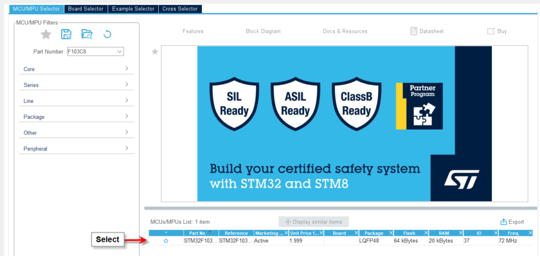540x256 pixels.
Task: Click the star column header
Action: pyautogui.click(x=166, y=233)
